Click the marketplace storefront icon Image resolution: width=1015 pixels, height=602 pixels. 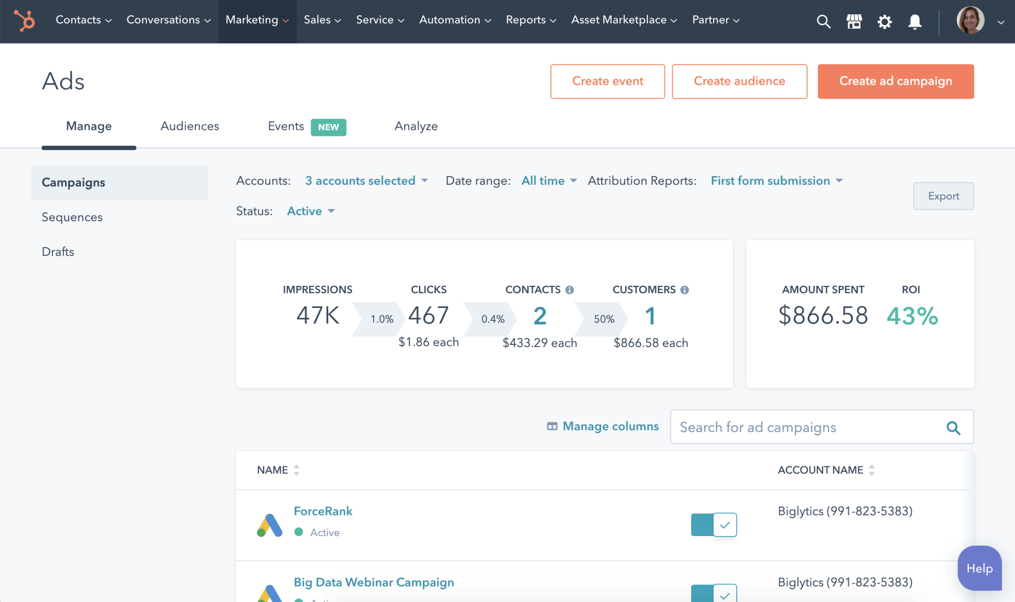(854, 21)
